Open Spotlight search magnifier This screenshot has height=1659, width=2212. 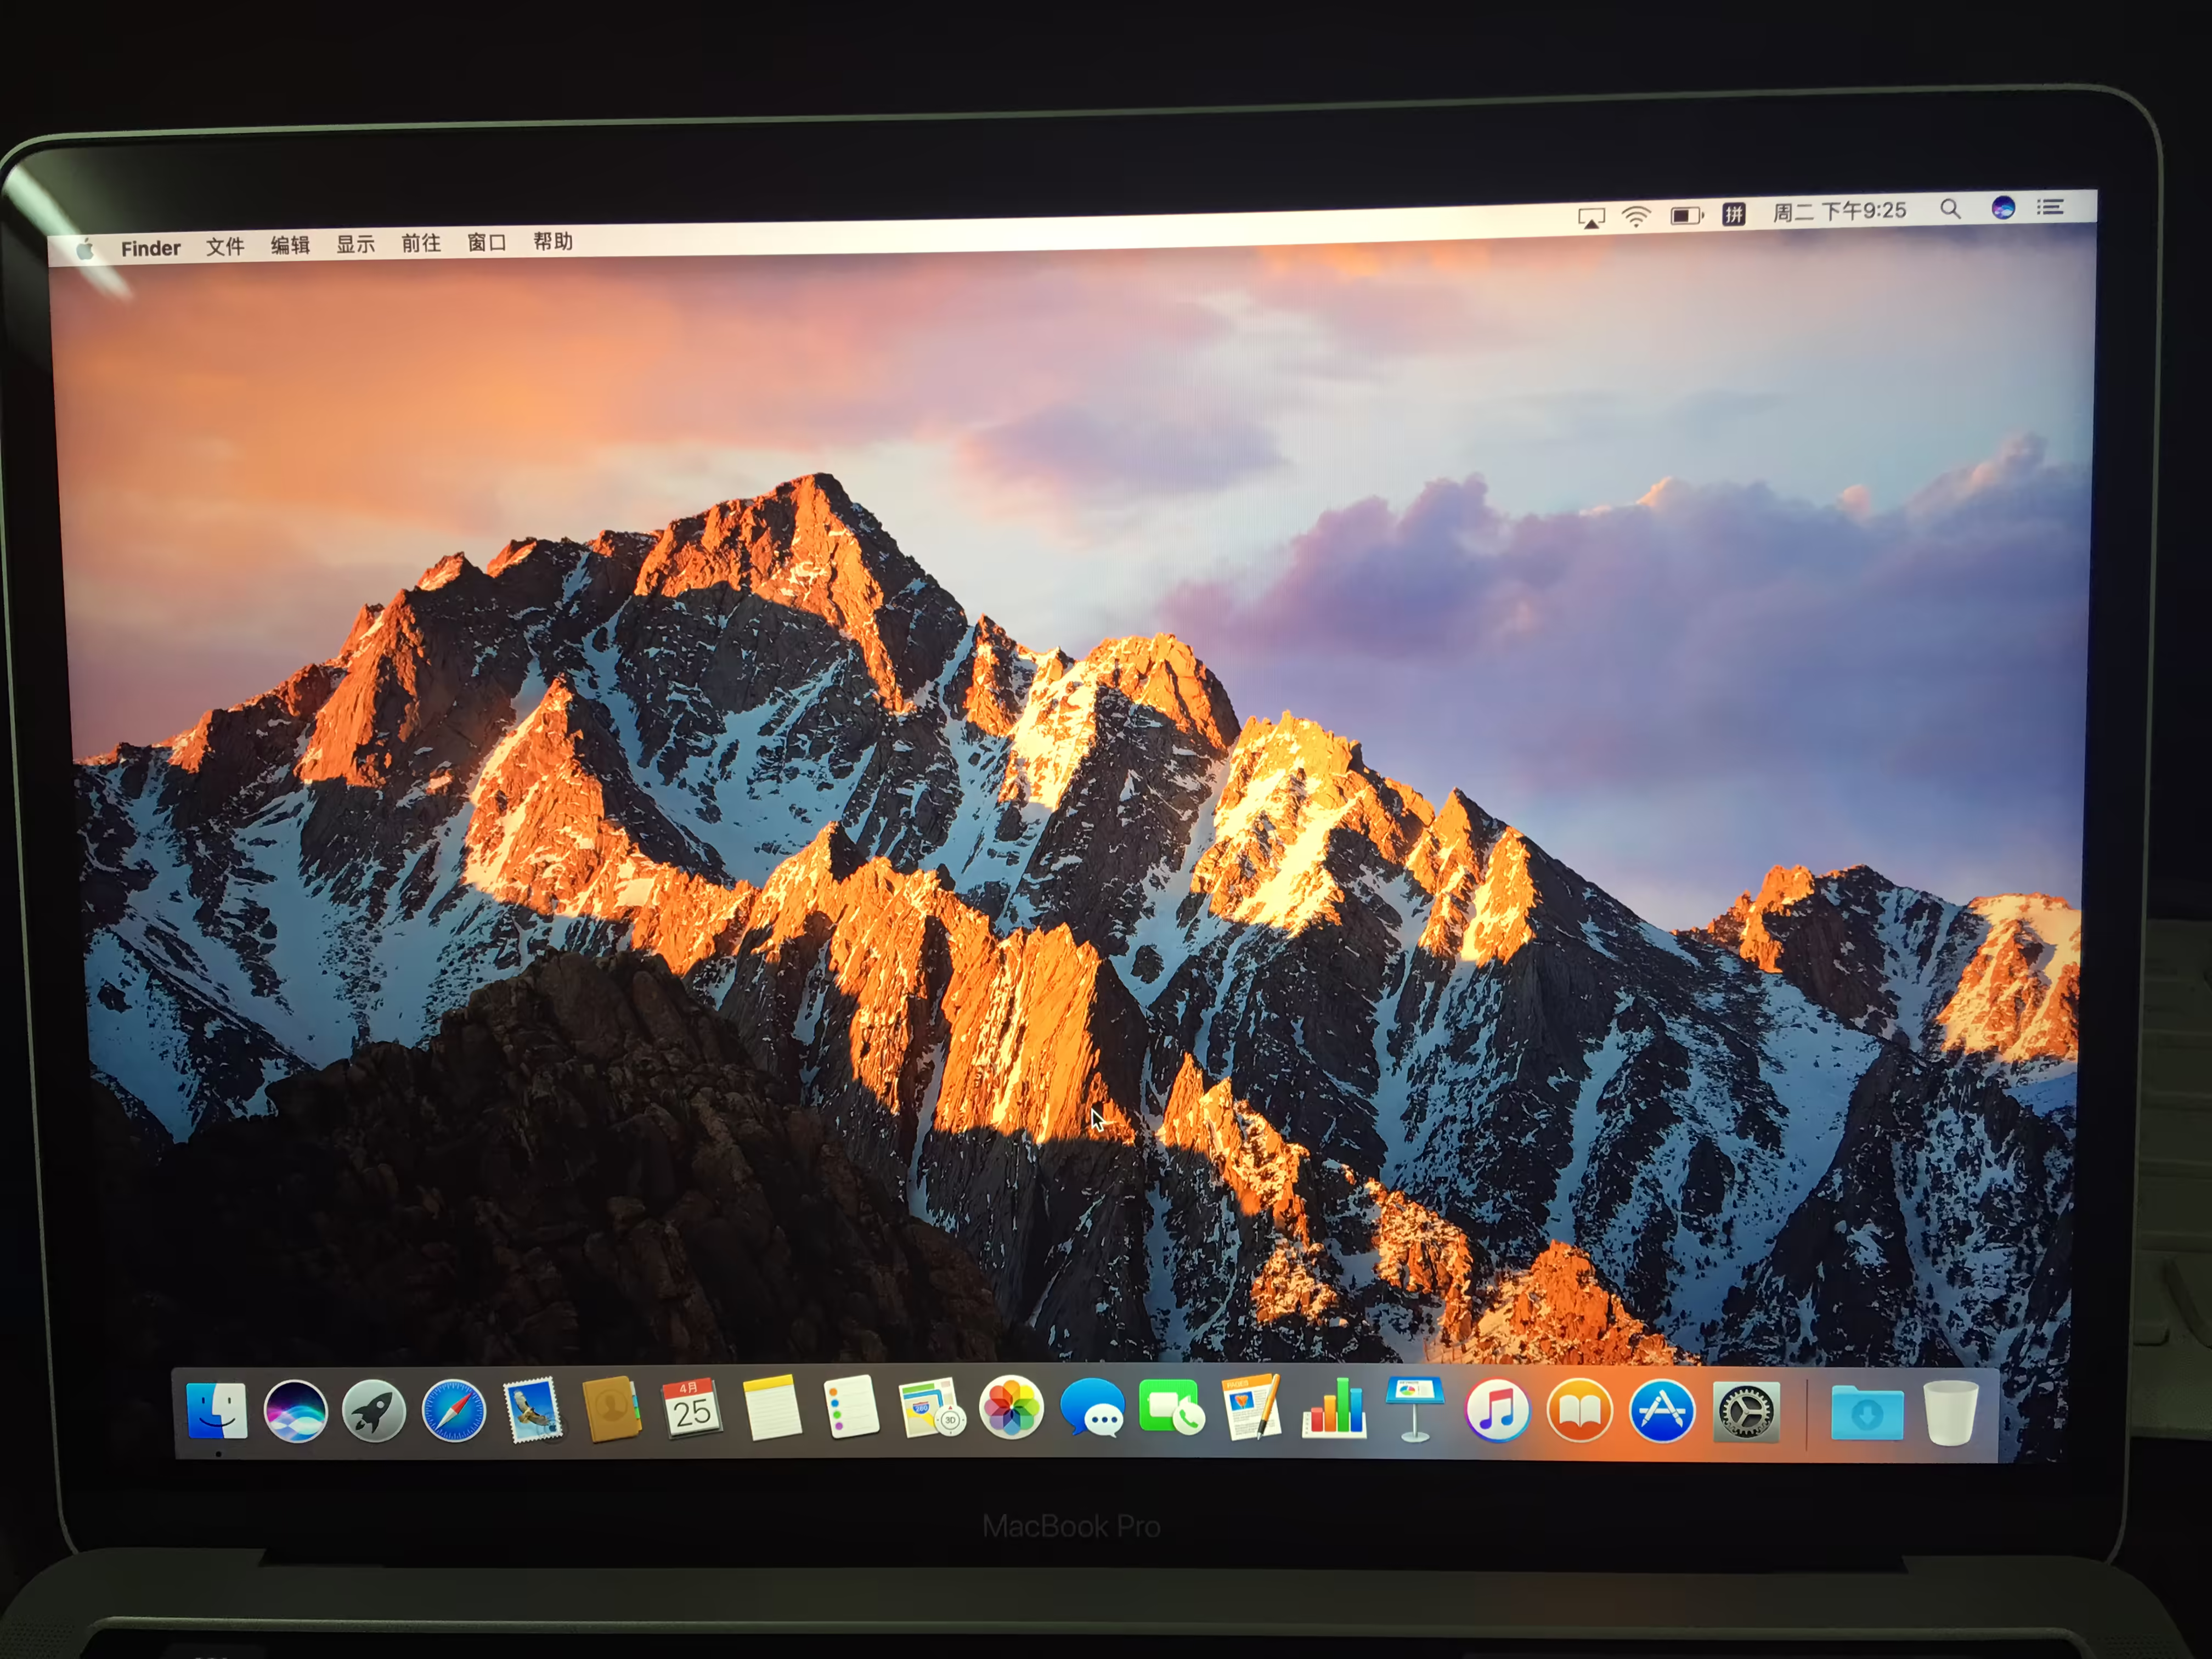click(1950, 209)
